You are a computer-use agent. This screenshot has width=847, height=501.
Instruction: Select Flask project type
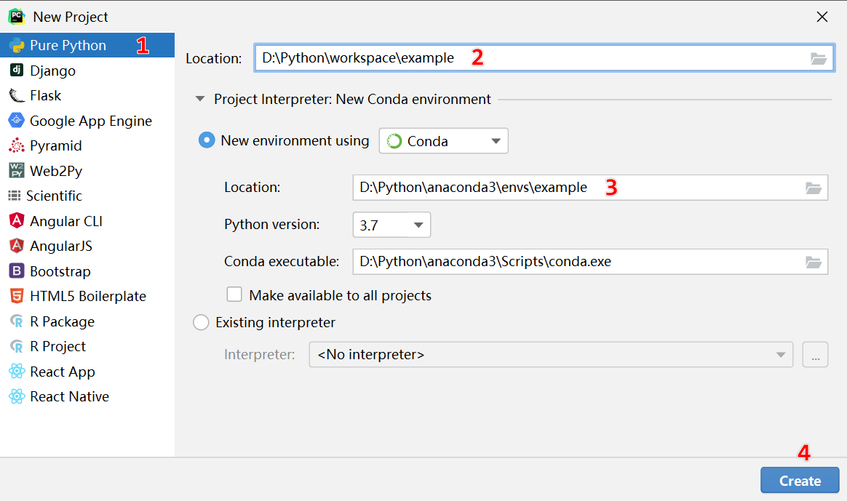(x=87, y=95)
